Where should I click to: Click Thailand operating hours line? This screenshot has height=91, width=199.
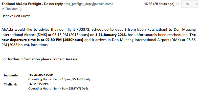click(58, 88)
